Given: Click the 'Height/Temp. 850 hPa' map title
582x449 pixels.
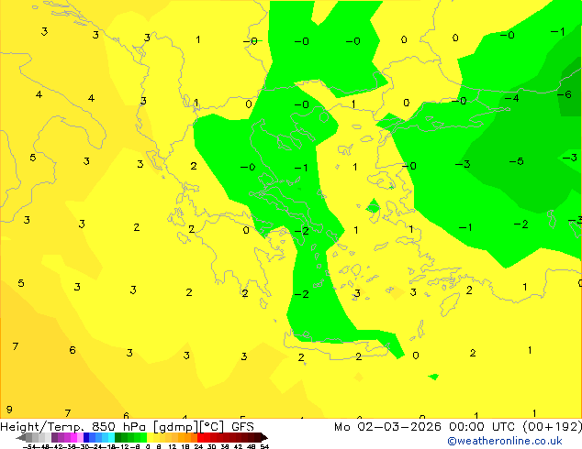Looking at the screenshot, I should [73, 427].
